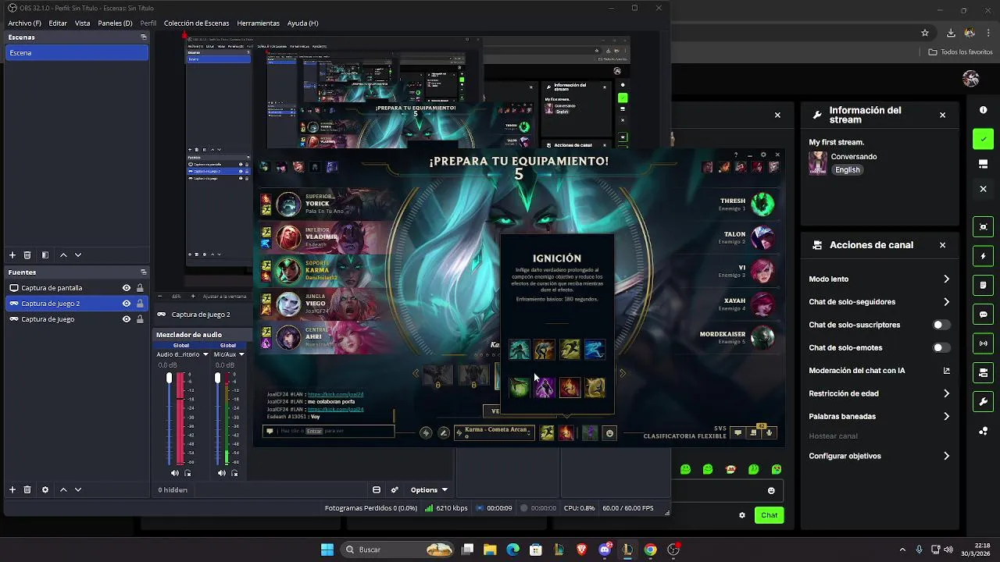
Task: Hide the Captura de juego source
Action: 127,319
